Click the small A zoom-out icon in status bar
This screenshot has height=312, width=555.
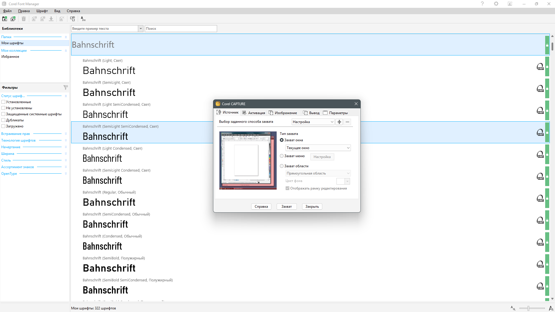tap(513, 308)
